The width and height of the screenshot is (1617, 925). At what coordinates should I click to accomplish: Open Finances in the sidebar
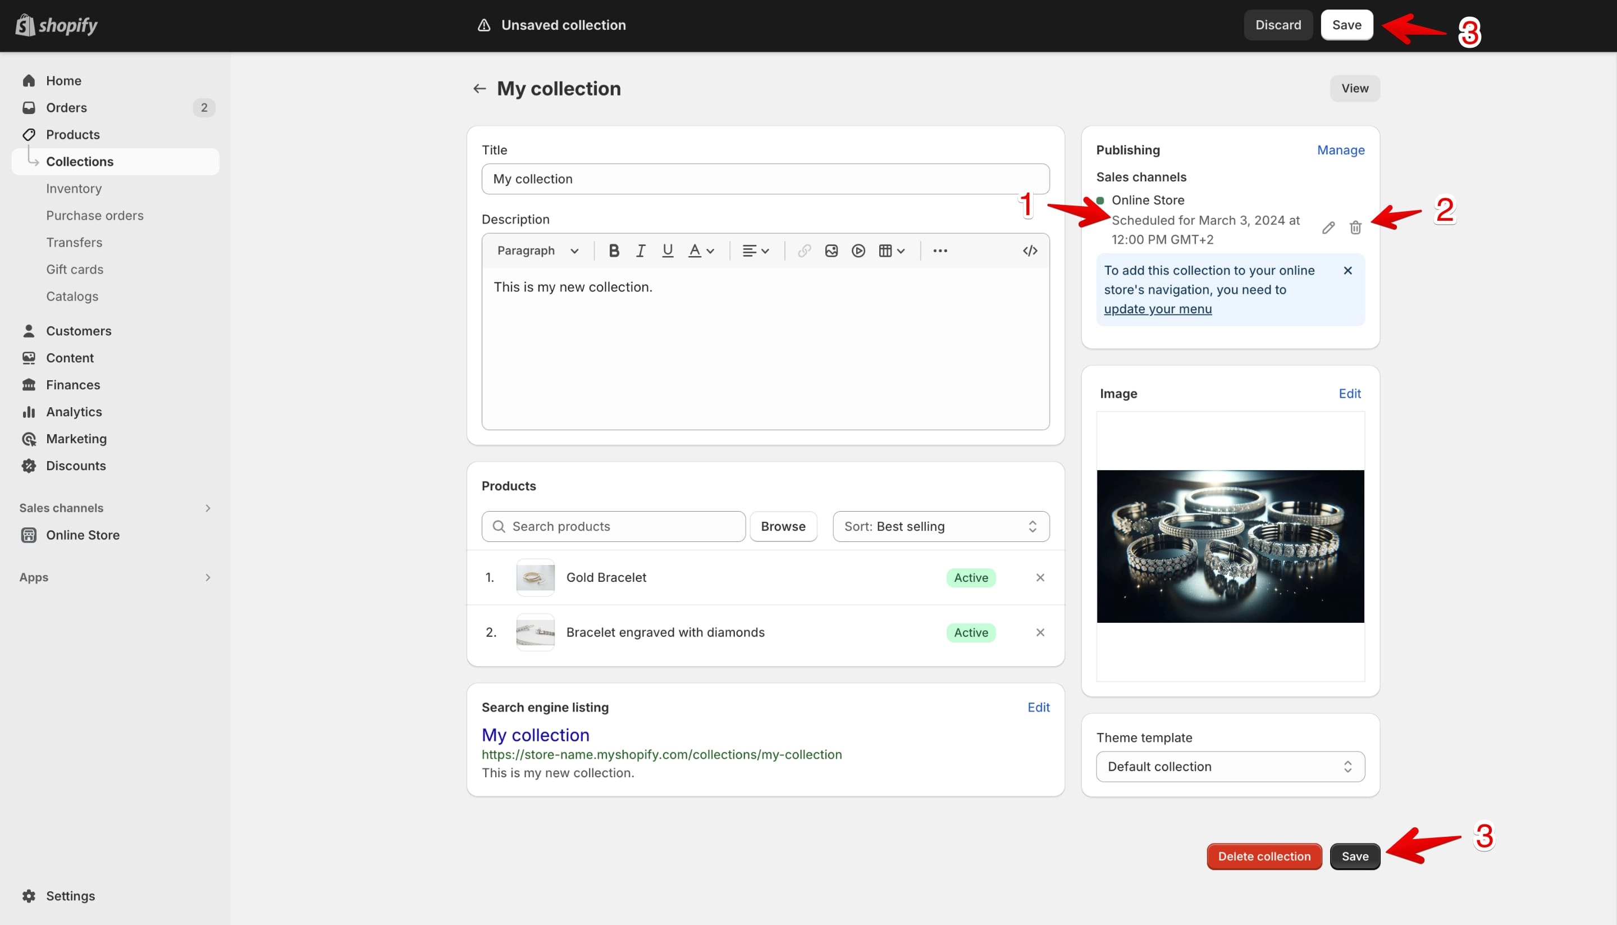116,385
